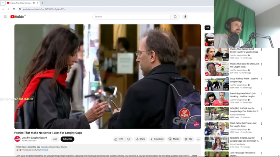Subscribe to Just For Laughs Gags
Image resolution: width=280 pixels, height=157 pixels.
(x=67, y=139)
